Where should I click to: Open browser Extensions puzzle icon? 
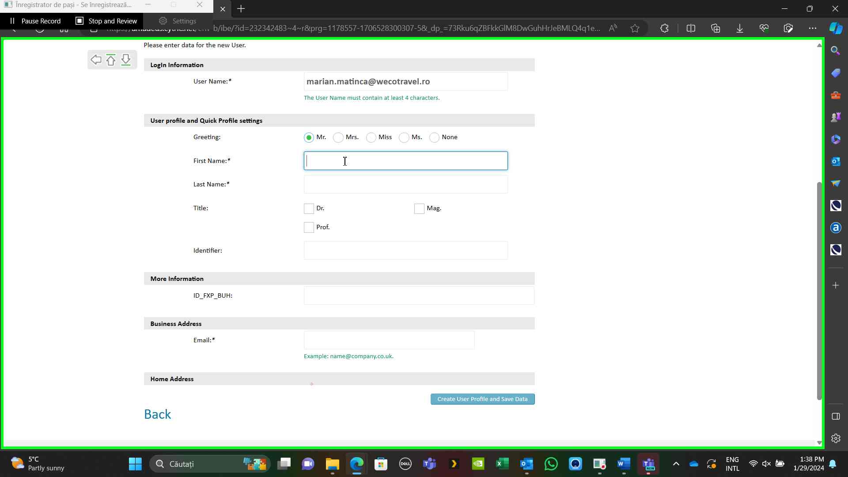664,28
